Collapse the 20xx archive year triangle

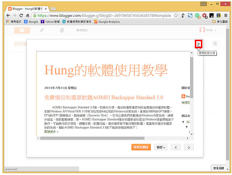[183, 122]
